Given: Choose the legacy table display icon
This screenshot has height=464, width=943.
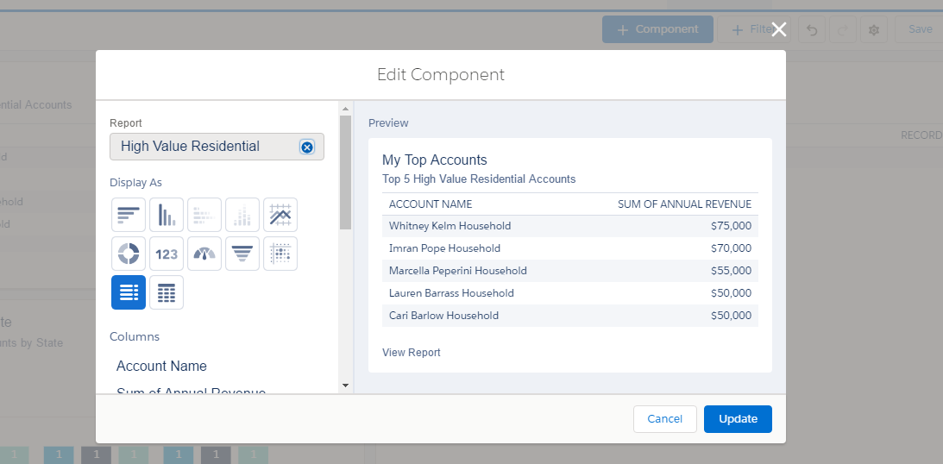Looking at the screenshot, I should pyautogui.click(x=167, y=292).
